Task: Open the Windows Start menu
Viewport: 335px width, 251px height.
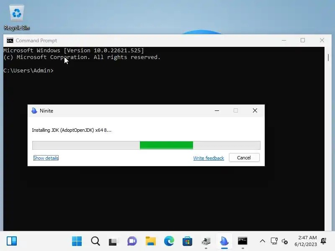Action: point(77,241)
